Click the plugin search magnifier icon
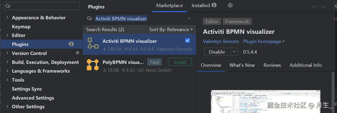The width and height of the screenshot is (337, 113). click(x=90, y=19)
